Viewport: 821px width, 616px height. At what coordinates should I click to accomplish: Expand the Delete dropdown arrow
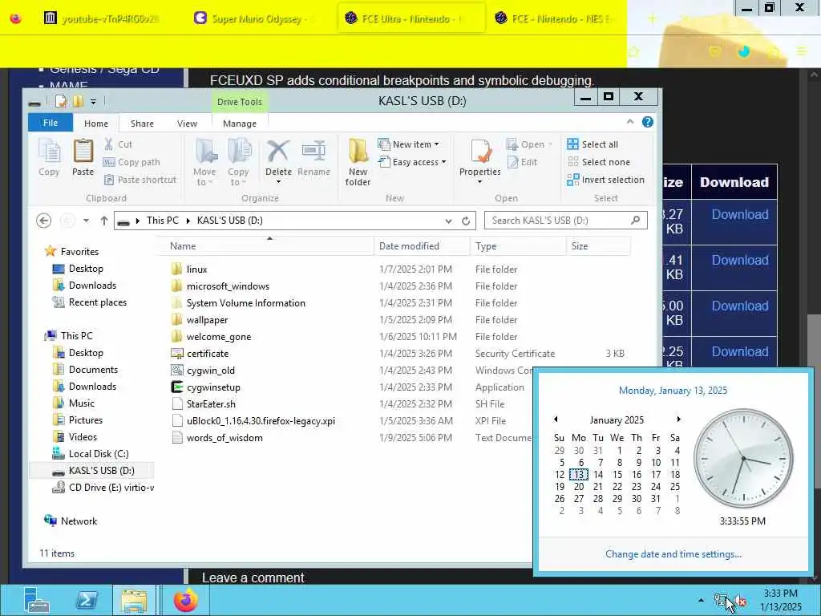click(x=278, y=182)
